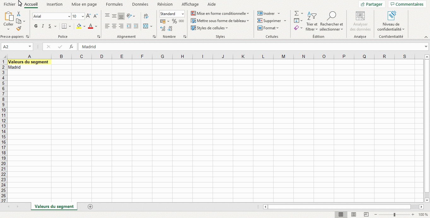Select the Valeurs du segment sheet tab
Image resolution: width=430 pixels, height=218 pixels.
[54, 207]
